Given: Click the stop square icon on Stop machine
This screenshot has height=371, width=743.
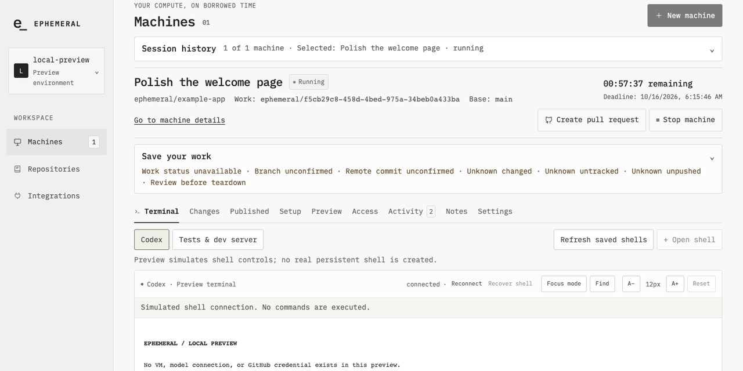Looking at the screenshot, I should 658,120.
